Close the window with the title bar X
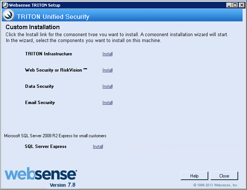 [241, 5]
